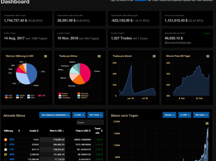Click the Kraken slice in exchange pie
Screen dimensions: 216x161
86,72
